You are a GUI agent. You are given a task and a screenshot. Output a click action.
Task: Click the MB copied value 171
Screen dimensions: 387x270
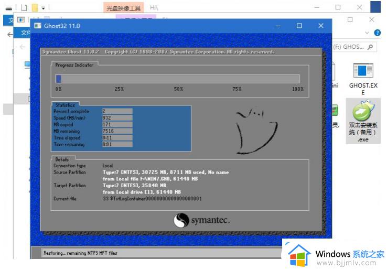click(117, 125)
